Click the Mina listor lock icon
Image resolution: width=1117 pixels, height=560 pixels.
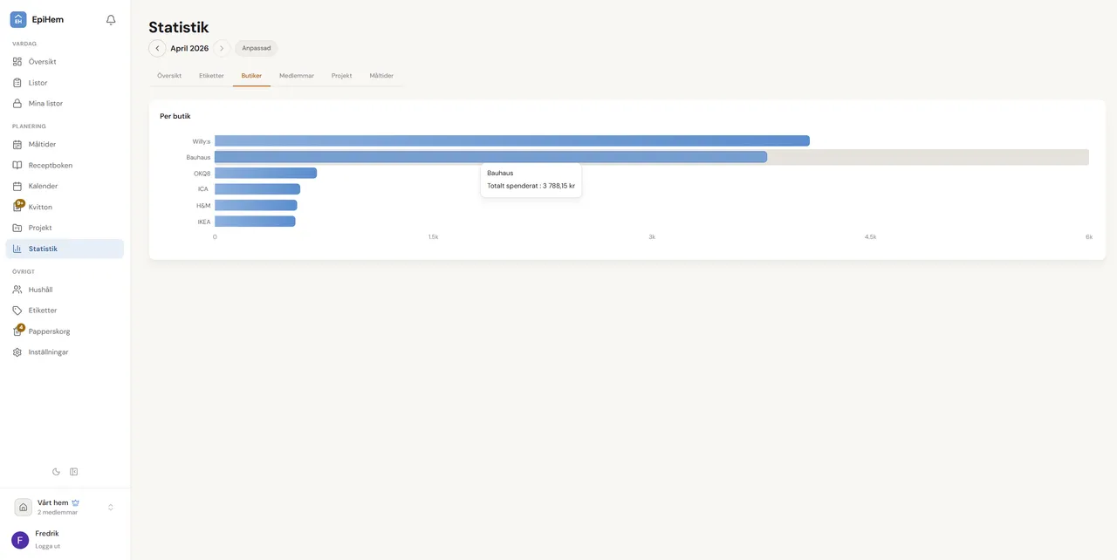17,104
